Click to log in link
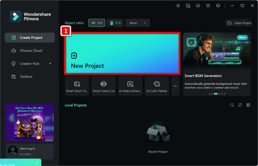 pos(27,149)
